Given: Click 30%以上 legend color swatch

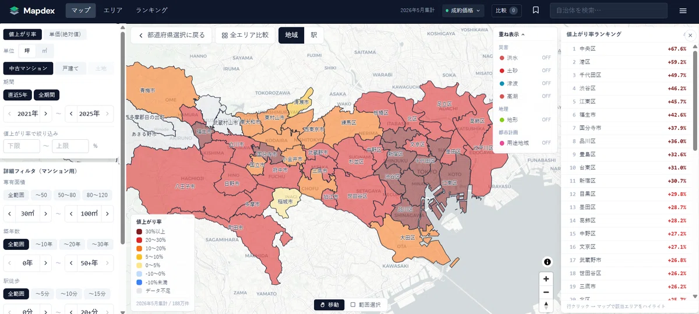Looking at the screenshot, I should pos(139,231).
